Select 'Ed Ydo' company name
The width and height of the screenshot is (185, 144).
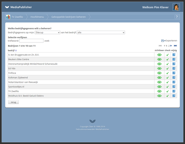[x=12, y=68]
